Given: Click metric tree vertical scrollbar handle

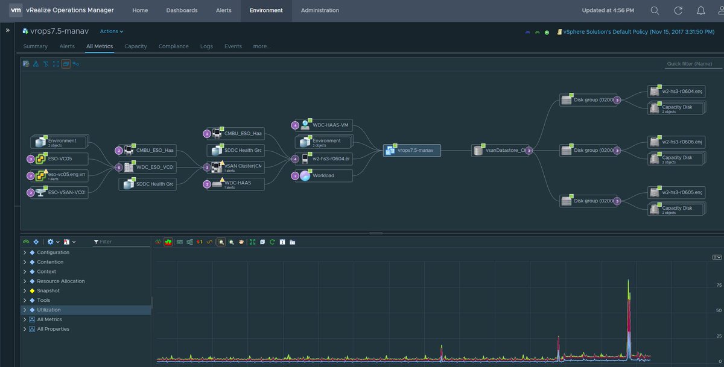Looking at the screenshot, I should (x=151, y=303).
